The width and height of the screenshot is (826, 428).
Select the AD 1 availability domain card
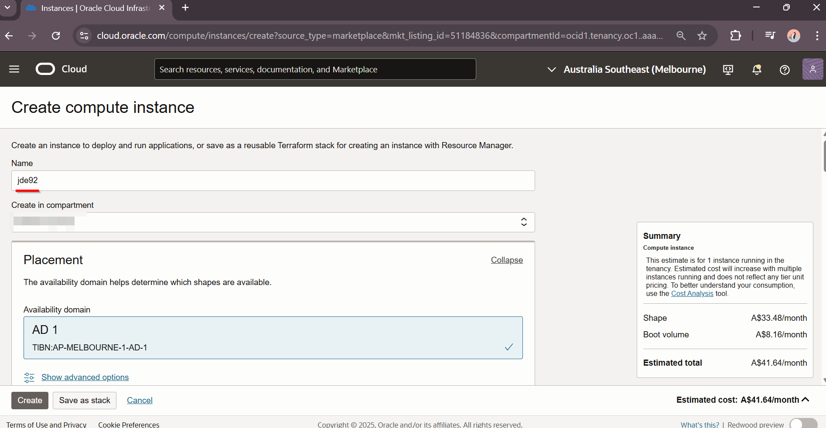point(273,338)
